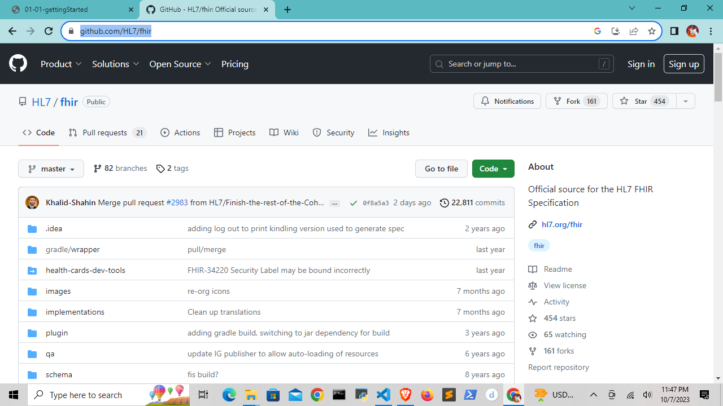This screenshot has height=406, width=723.
Task: Open the 82 branches link
Action: [120, 168]
